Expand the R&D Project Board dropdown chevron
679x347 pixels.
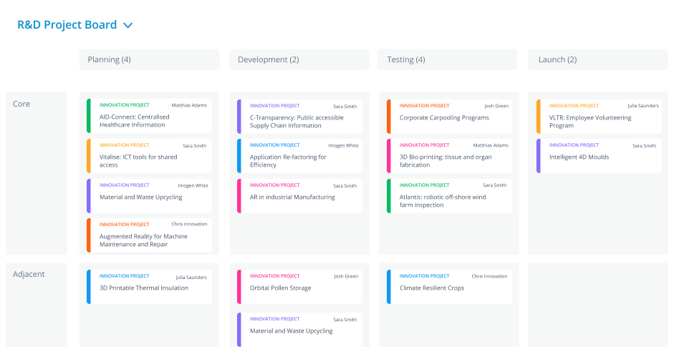[128, 26]
